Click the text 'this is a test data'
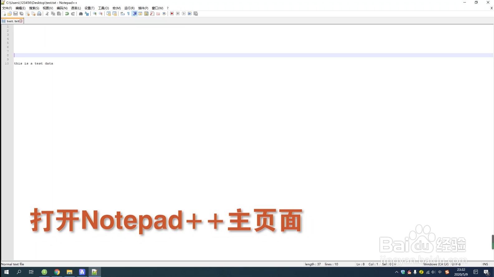 click(x=33, y=63)
